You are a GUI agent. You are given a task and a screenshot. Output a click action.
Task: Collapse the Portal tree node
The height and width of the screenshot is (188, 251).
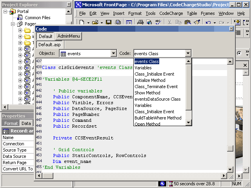(x=6, y=12)
